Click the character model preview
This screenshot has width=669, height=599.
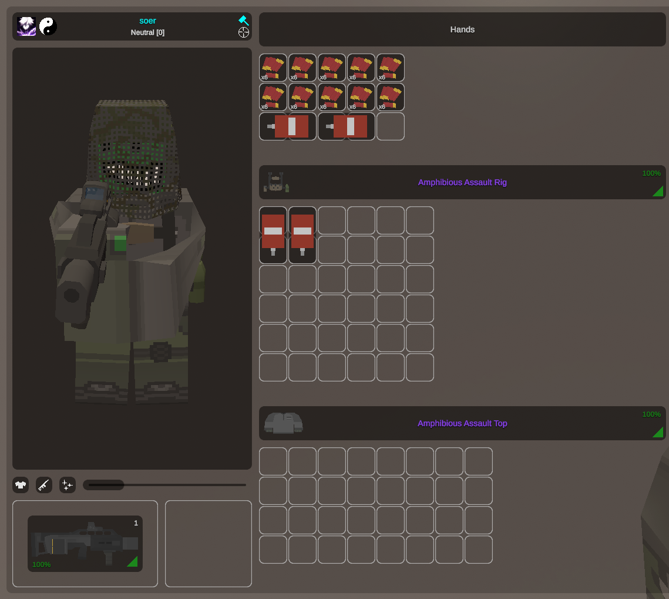pos(132,259)
